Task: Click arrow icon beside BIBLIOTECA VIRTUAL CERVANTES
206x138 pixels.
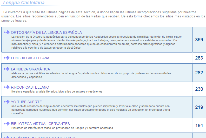Action: 7,123
